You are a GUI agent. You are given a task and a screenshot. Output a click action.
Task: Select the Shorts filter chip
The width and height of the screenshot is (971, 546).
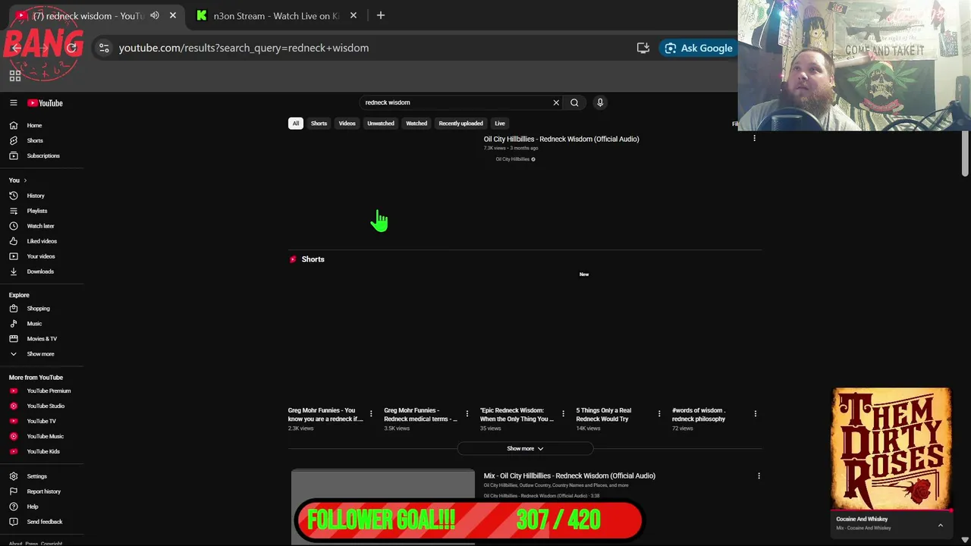pyautogui.click(x=319, y=124)
